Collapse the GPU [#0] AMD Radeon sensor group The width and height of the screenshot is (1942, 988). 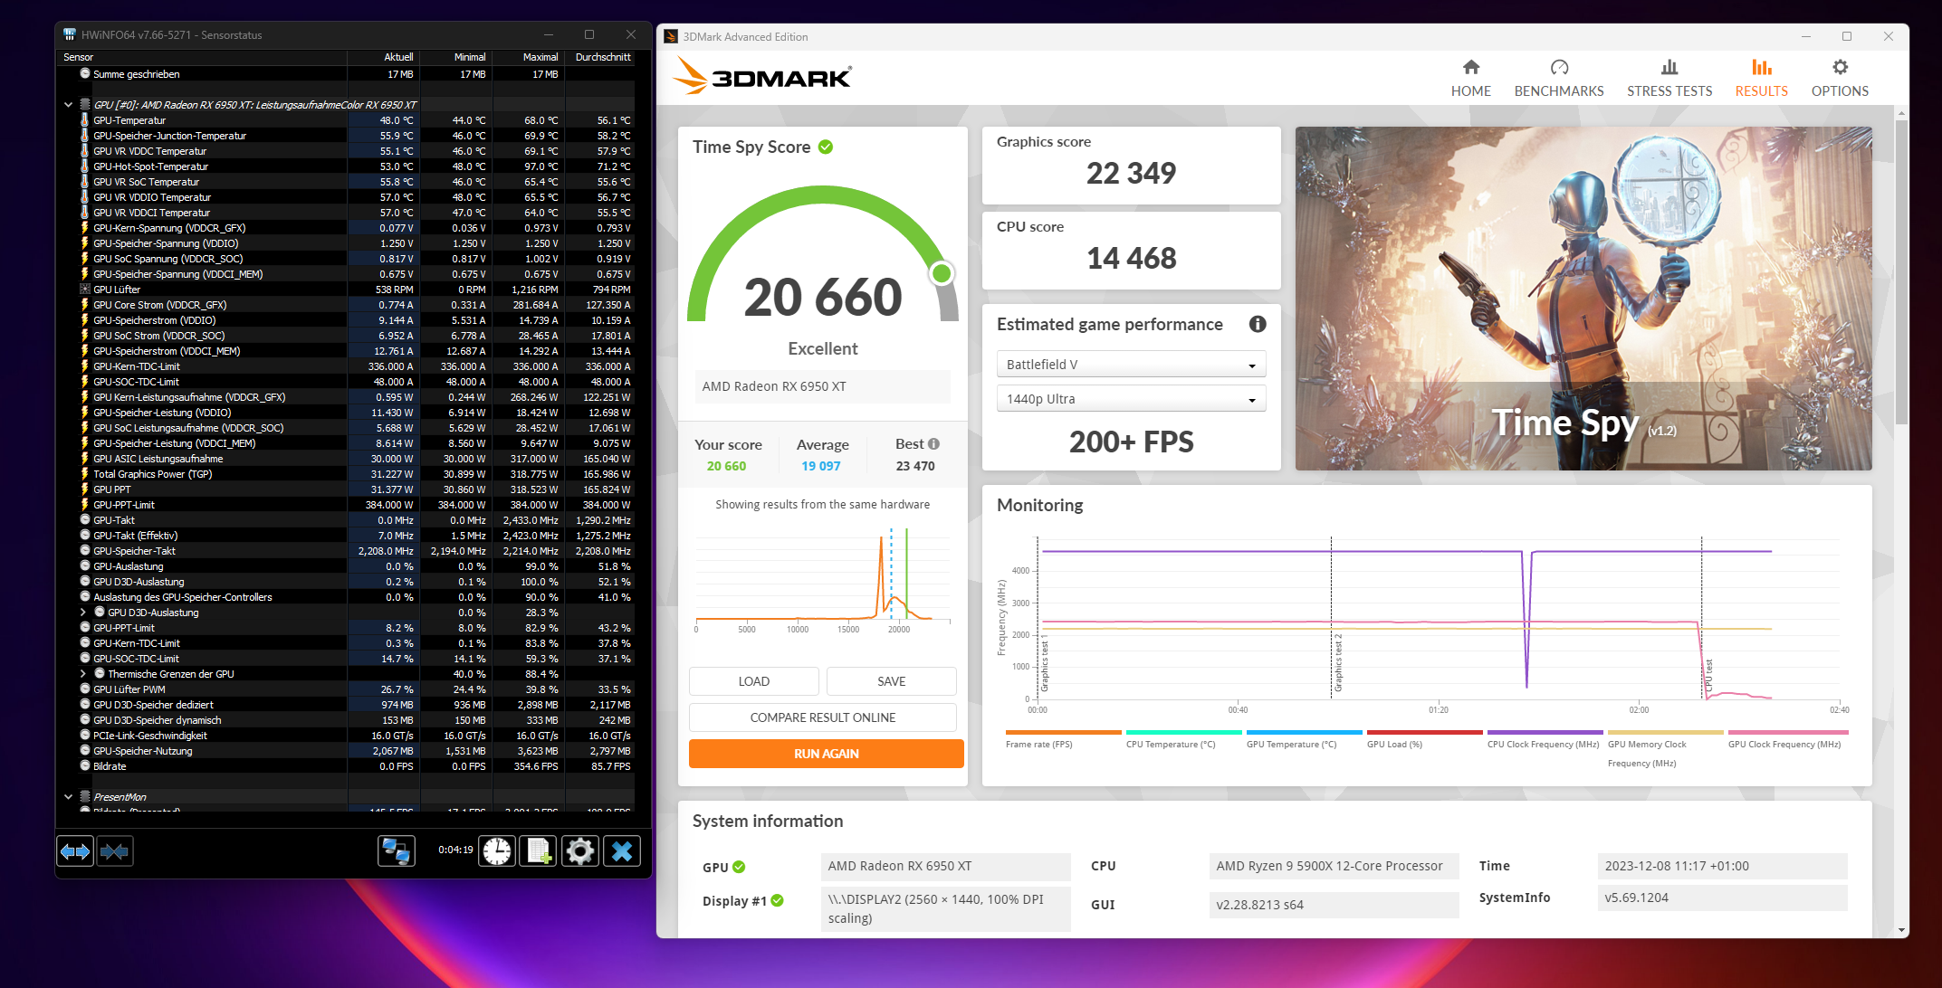(68, 105)
